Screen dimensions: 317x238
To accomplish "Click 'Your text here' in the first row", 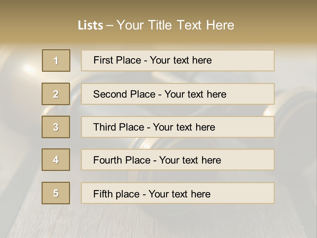I will (x=181, y=60).
